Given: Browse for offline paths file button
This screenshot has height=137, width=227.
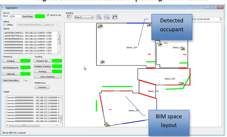Looking at the screenshot, I should pyautogui.click(x=58, y=25).
